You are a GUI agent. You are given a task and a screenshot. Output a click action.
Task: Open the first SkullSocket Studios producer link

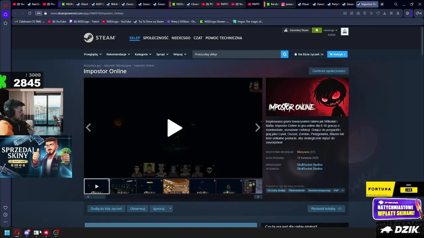tap(310, 165)
